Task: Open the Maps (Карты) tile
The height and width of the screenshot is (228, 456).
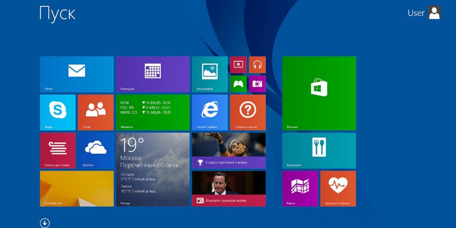Action: [300, 188]
